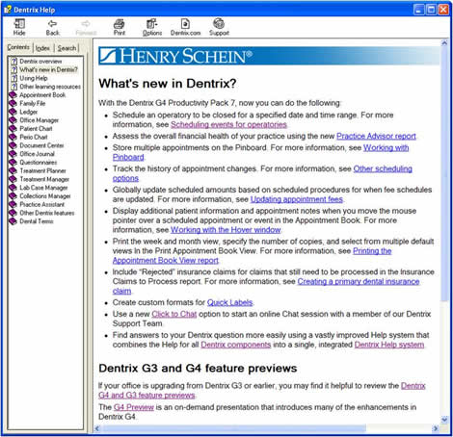The image size is (453, 437).
Task: Click the horizontal scrollbar thumb
Action: pyautogui.click(x=234, y=428)
